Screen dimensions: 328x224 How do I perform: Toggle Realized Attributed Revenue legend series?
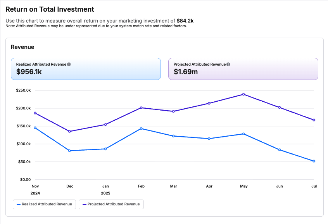click(x=44, y=204)
